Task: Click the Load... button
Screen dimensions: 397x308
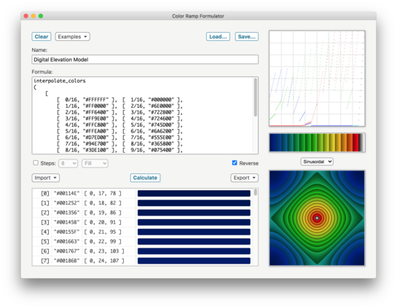Action: 218,36
